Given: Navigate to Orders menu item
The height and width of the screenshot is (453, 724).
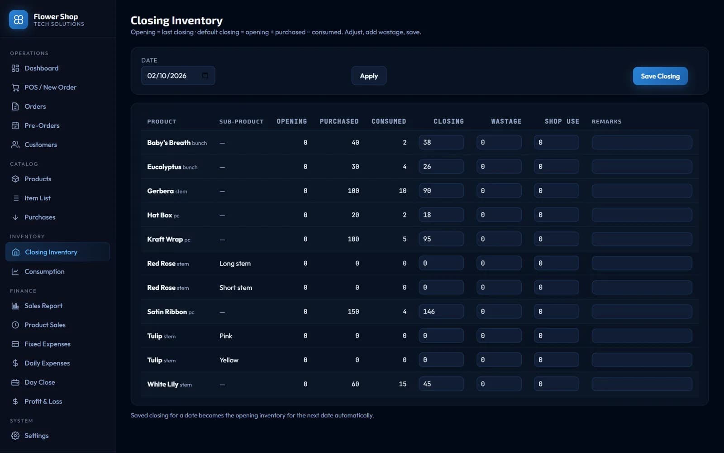Looking at the screenshot, I should pos(57,106).
